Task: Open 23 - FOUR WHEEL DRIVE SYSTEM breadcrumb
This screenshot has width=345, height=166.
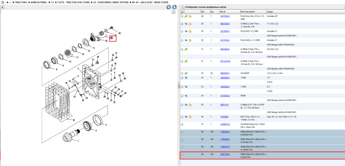Action: (110, 2)
